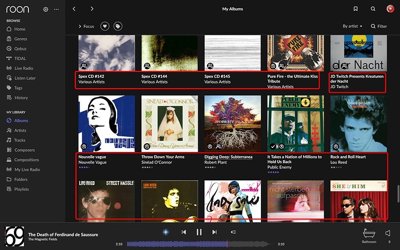Open search with the magnifier icon
The height and width of the screenshot is (250, 400).
click(x=373, y=9)
